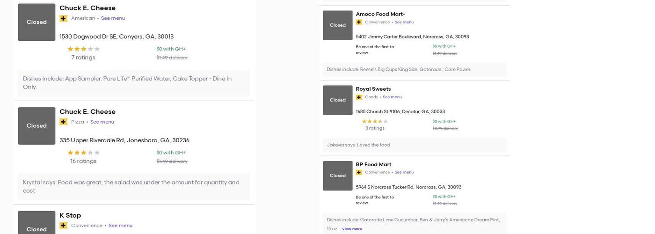Image resolution: width=655 pixels, height=234 pixels.
Task: Click the GH+ badge on Royal Sweets listing
Action: [x=359, y=97]
